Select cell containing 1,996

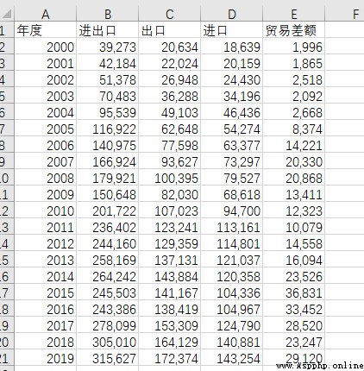pos(294,47)
